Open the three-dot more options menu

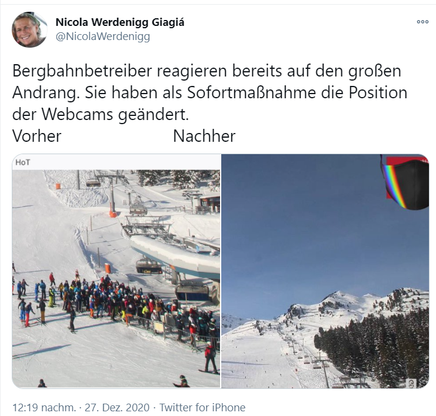422,22
